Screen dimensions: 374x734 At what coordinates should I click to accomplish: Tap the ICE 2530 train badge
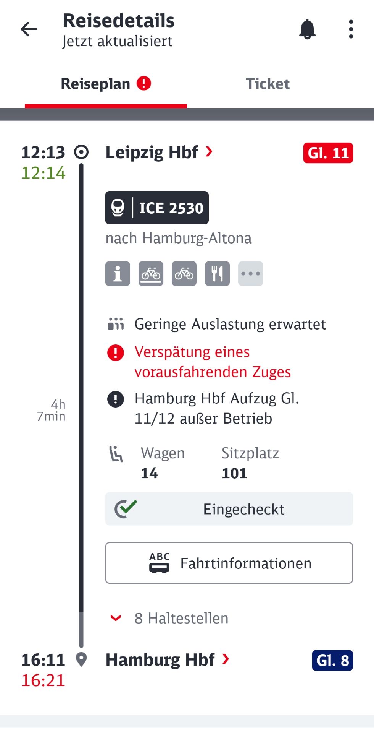pos(157,208)
